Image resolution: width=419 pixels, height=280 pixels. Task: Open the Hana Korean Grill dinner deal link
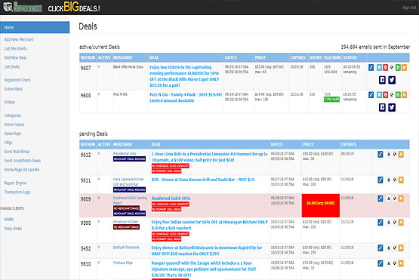pyautogui.click(x=203, y=180)
